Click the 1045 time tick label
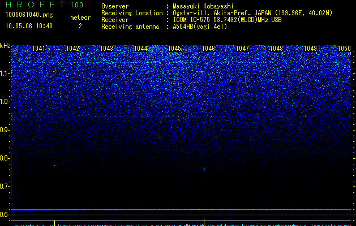356x226 pixels. (x=174, y=49)
